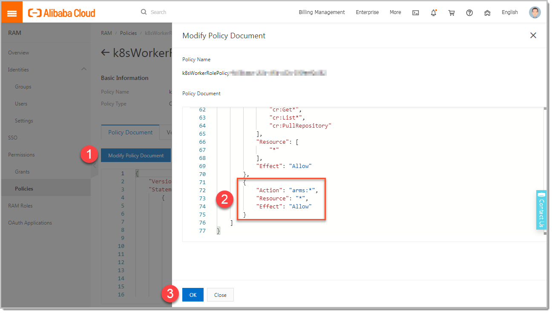The width and height of the screenshot is (552, 313).
Task: Confirm changes with the OK button
Action: point(193,295)
